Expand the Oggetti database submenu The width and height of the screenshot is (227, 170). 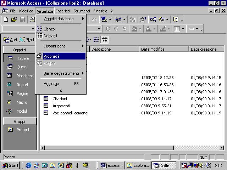pyautogui.click(x=61, y=19)
